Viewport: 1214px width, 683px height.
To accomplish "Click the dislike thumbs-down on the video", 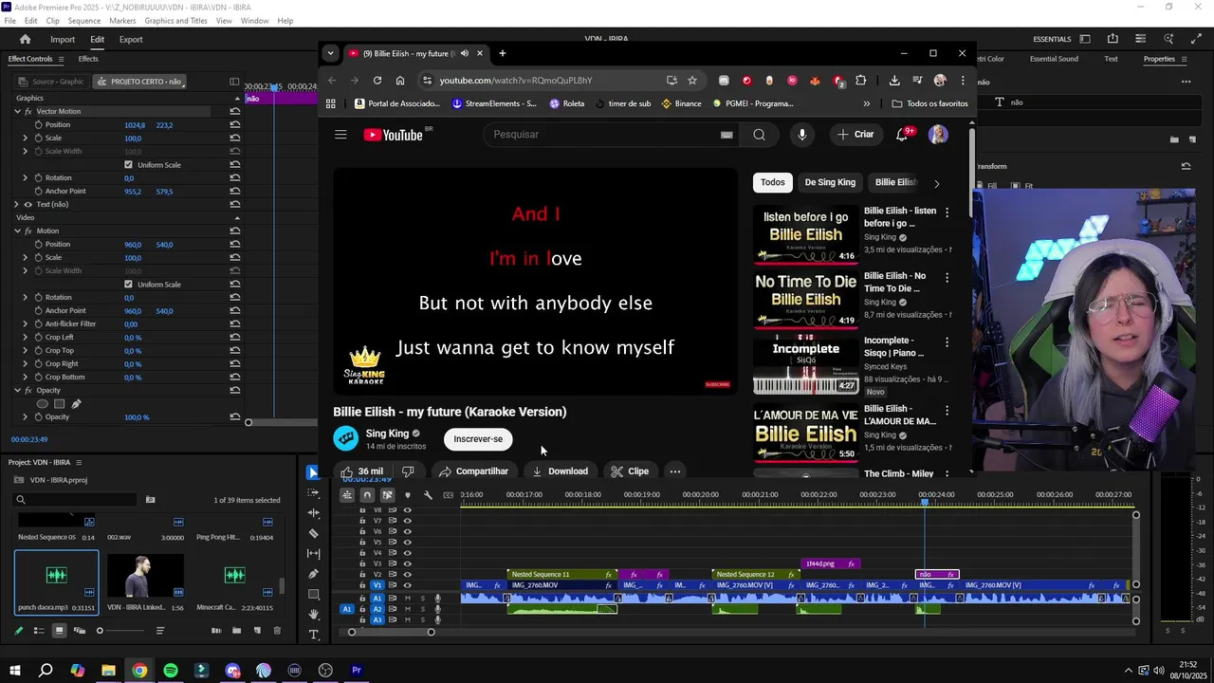I will pyautogui.click(x=408, y=471).
